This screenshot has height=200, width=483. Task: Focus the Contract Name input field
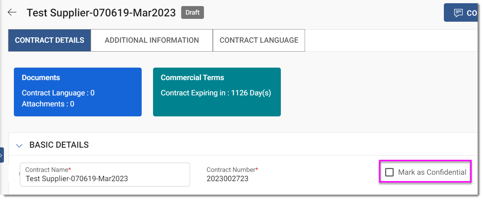pyautogui.click(x=105, y=178)
